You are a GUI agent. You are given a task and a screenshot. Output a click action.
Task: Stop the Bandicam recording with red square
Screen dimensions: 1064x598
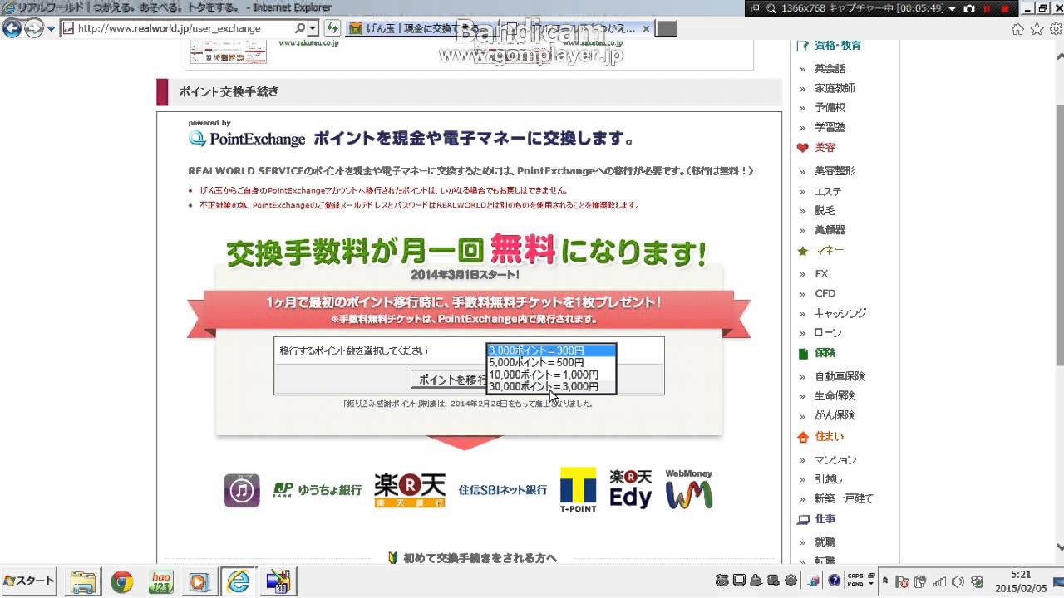tap(1006, 8)
